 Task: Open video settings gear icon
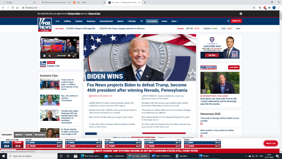(69, 56)
